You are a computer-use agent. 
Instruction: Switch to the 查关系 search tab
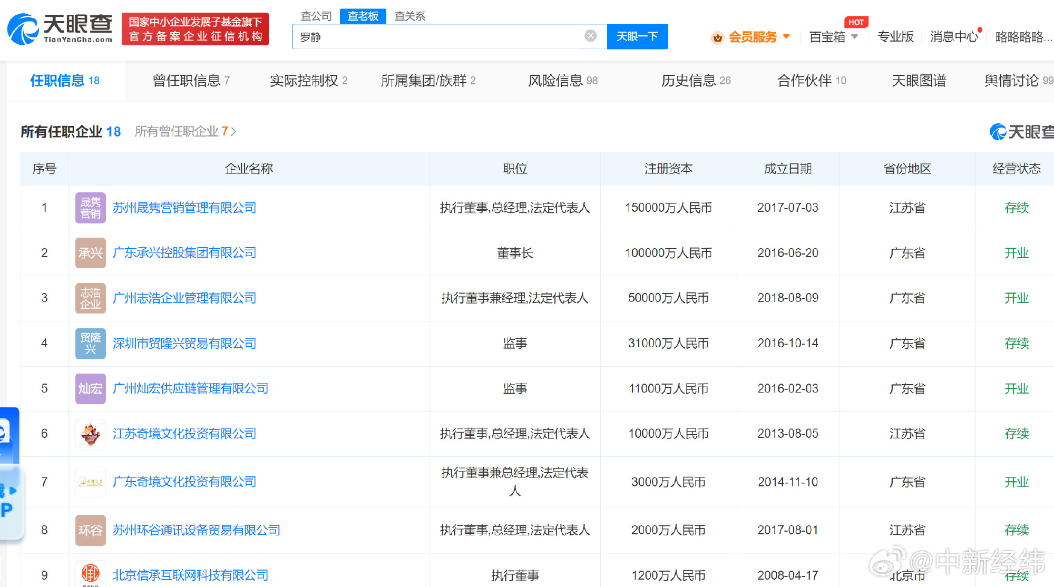[x=410, y=16]
